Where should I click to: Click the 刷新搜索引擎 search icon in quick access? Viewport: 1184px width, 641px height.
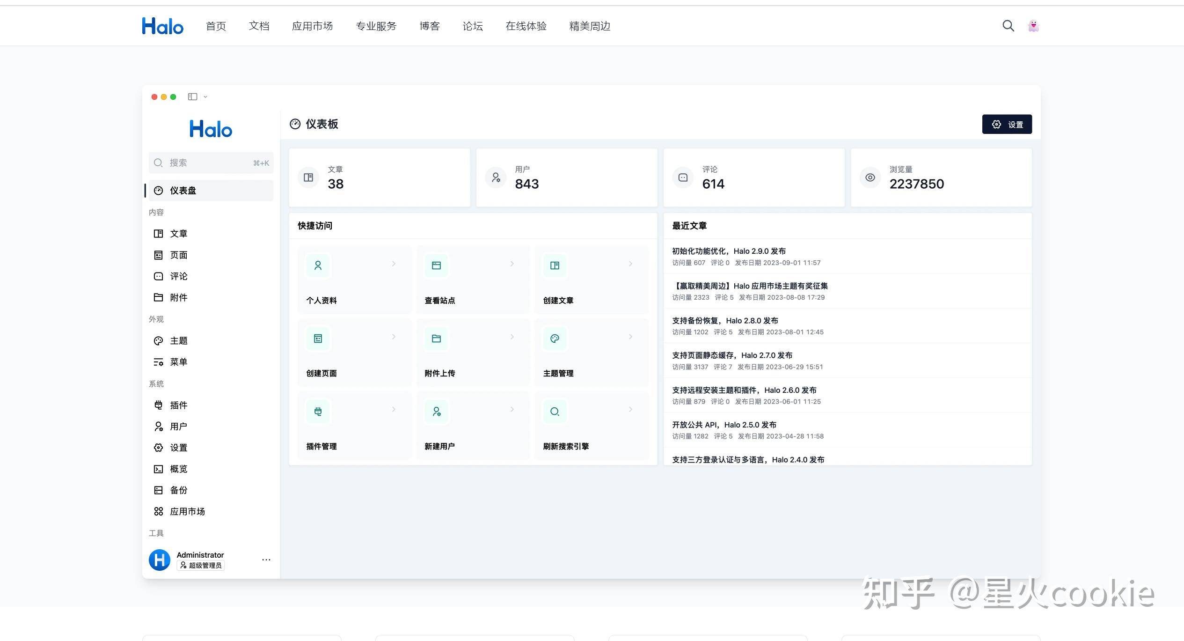555,412
